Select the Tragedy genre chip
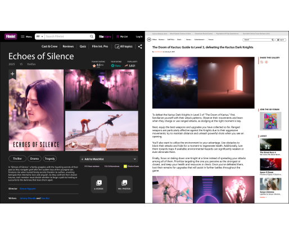This screenshot has height=235, width=289. 49,159
